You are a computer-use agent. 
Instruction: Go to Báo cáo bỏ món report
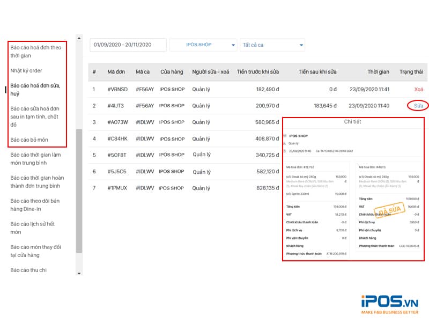click(x=29, y=140)
